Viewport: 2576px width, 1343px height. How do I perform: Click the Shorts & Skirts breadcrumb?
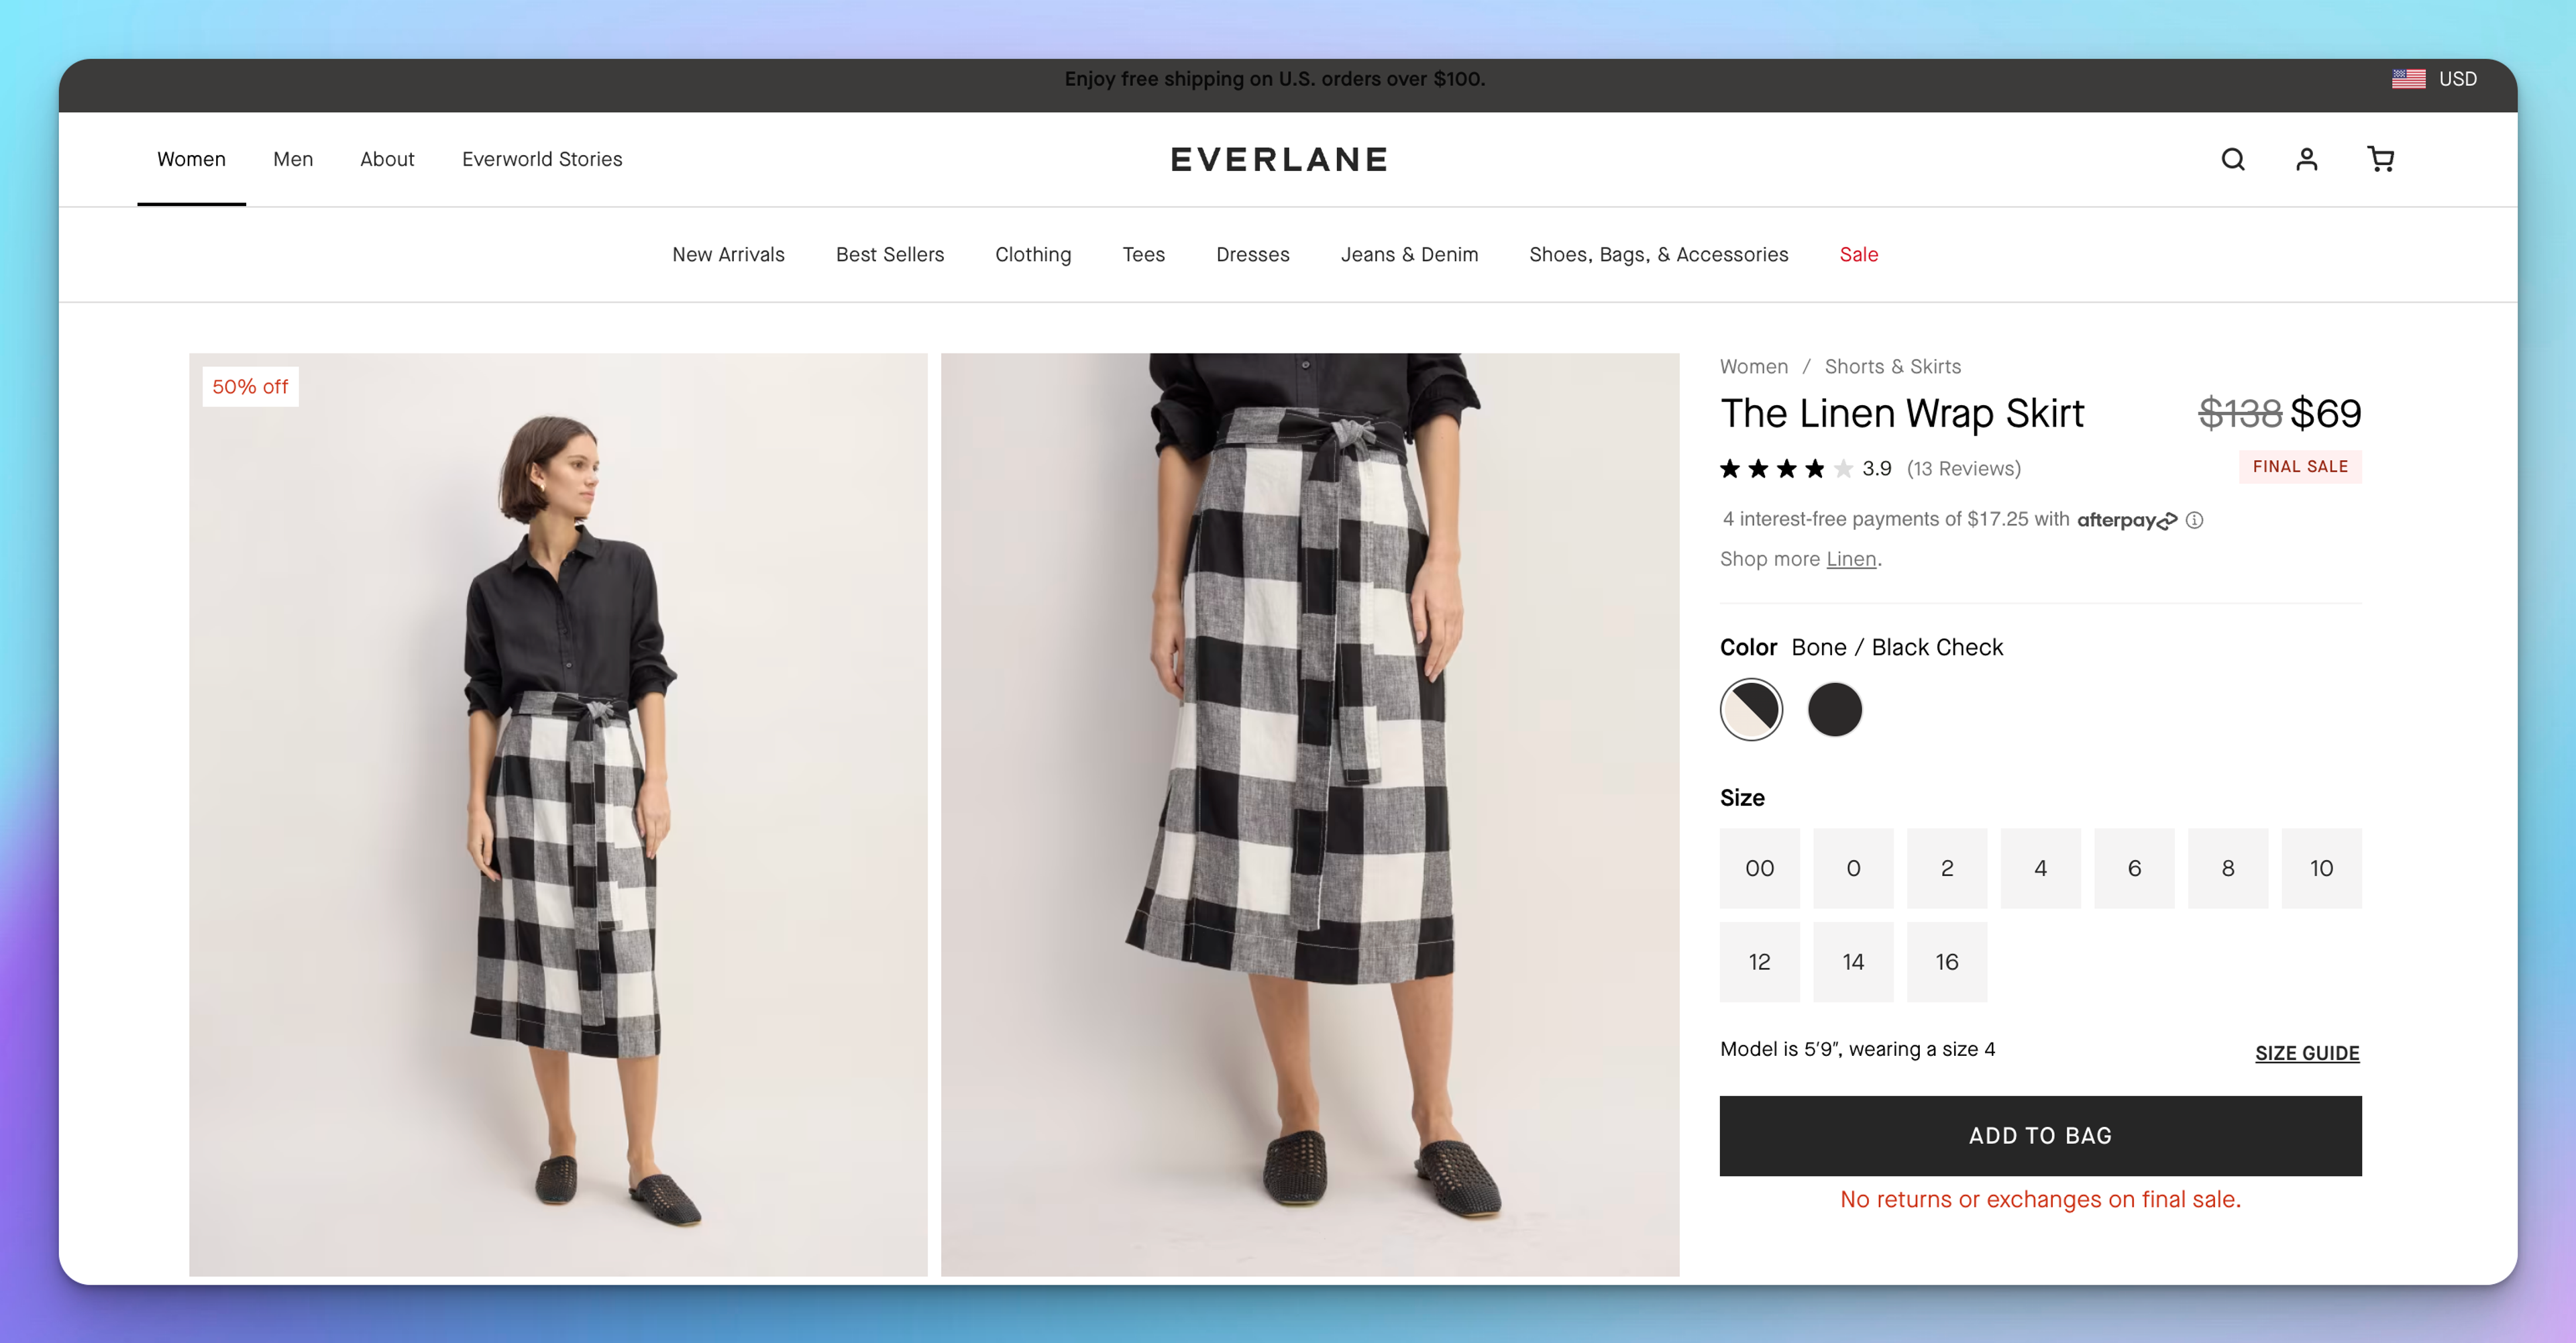pos(1893,365)
